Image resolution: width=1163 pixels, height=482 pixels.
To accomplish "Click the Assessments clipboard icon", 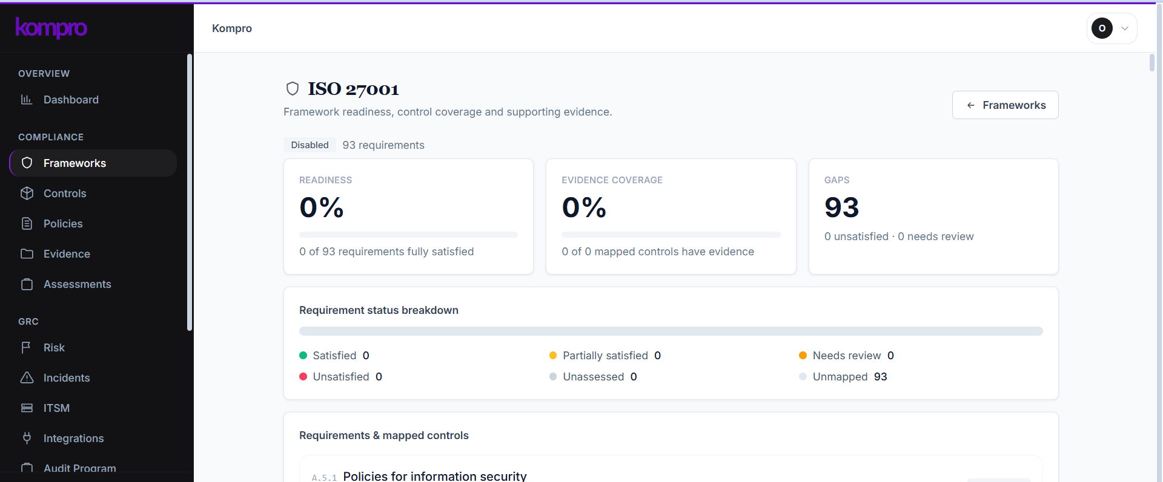I will (27, 284).
